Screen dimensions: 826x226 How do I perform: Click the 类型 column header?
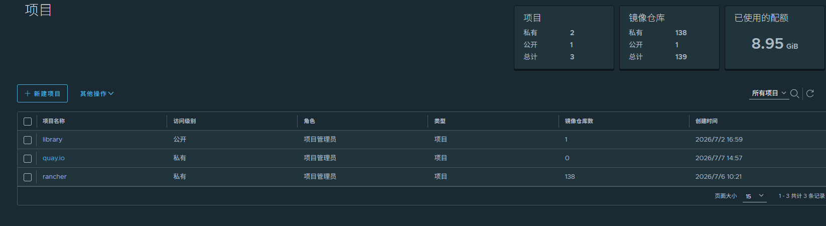pyautogui.click(x=440, y=121)
